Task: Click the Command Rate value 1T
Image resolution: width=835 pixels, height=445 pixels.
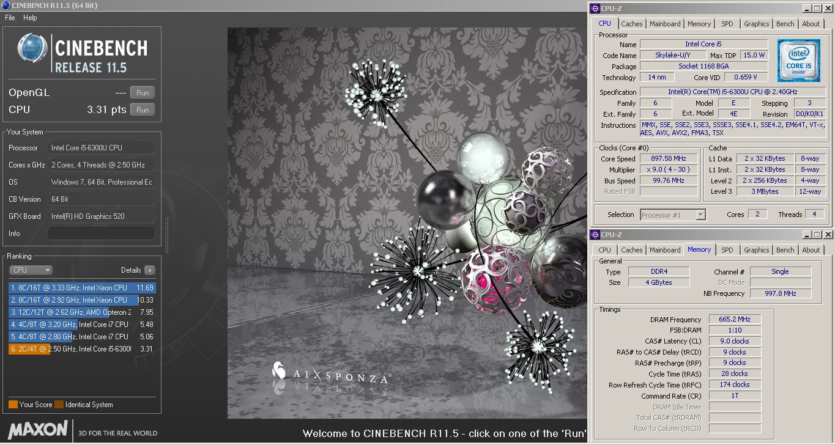Action: tap(735, 395)
